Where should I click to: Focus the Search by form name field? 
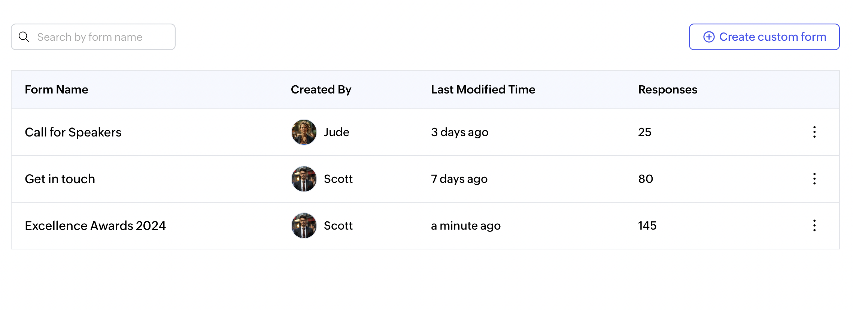tap(101, 37)
